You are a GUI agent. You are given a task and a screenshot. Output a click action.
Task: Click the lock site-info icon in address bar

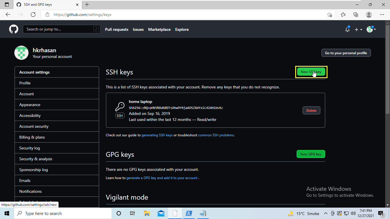tap(47, 15)
